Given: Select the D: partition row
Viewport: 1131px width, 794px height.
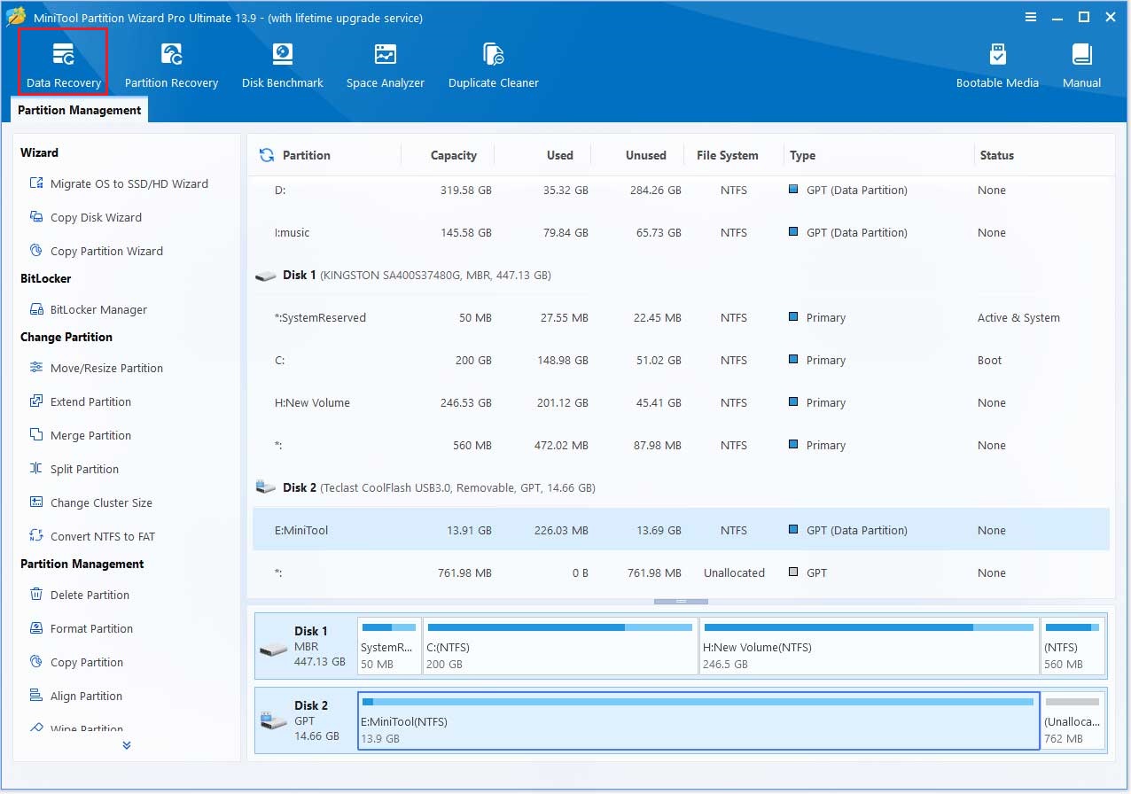Looking at the screenshot, I should click(x=681, y=190).
